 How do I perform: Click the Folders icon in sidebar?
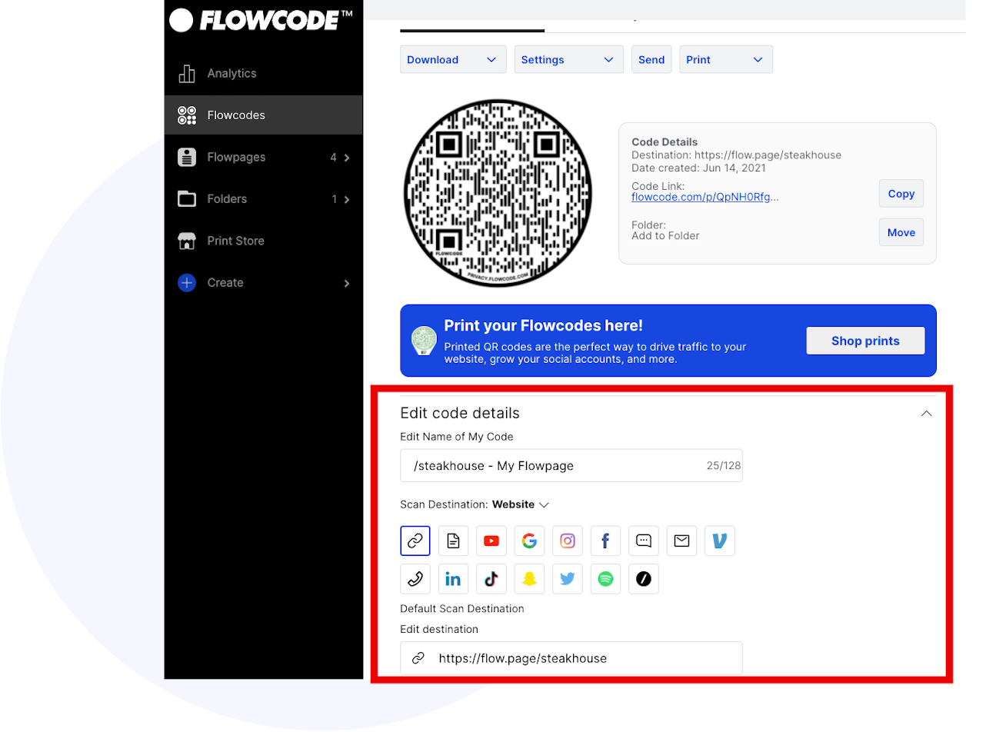(187, 199)
